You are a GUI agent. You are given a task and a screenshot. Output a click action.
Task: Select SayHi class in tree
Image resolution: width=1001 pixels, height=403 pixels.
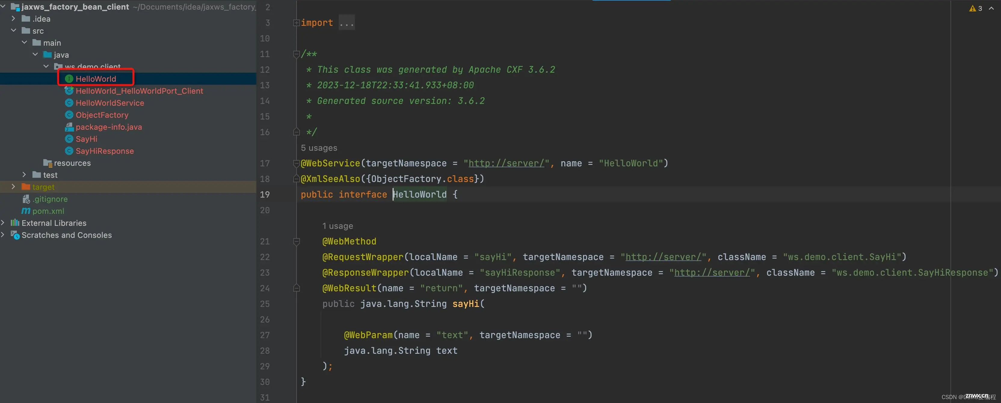[x=86, y=139]
